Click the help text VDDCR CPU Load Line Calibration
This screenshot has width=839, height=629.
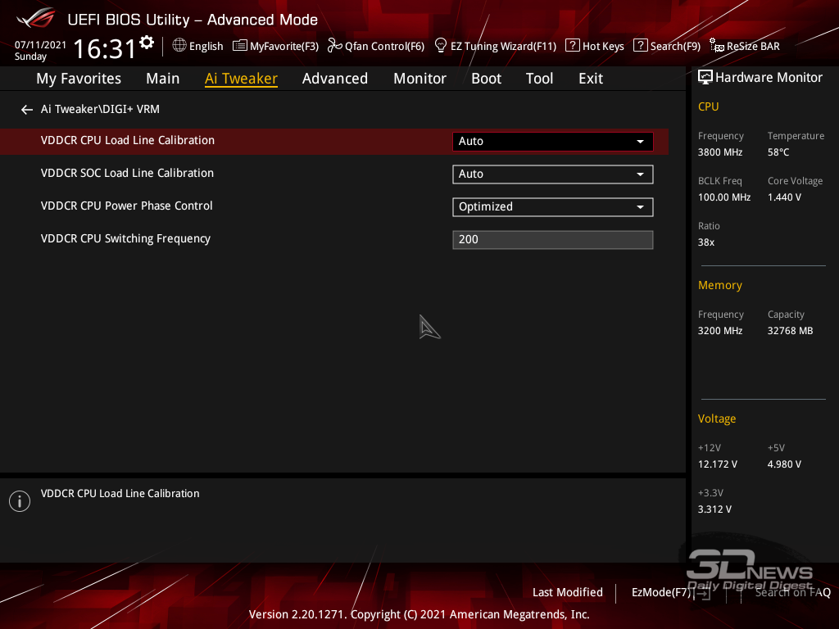pos(120,494)
